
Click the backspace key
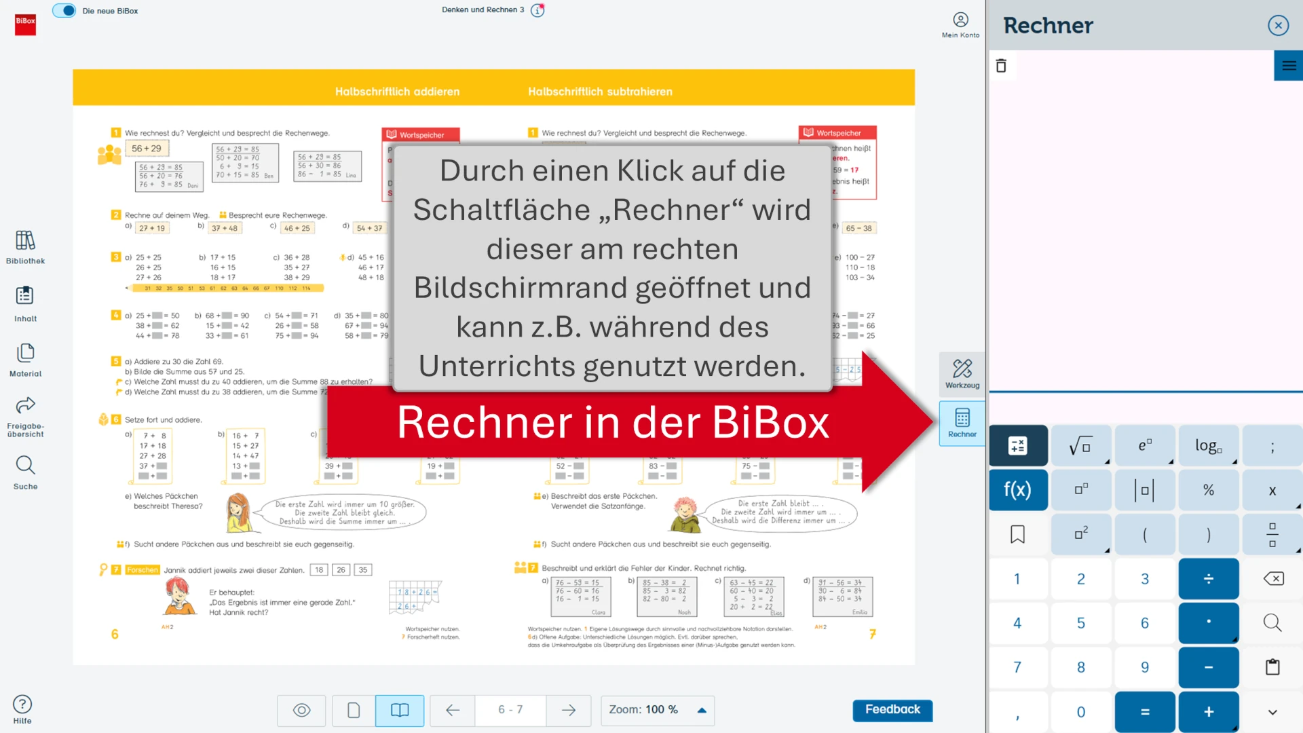pyautogui.click(x=1272, y=579)
